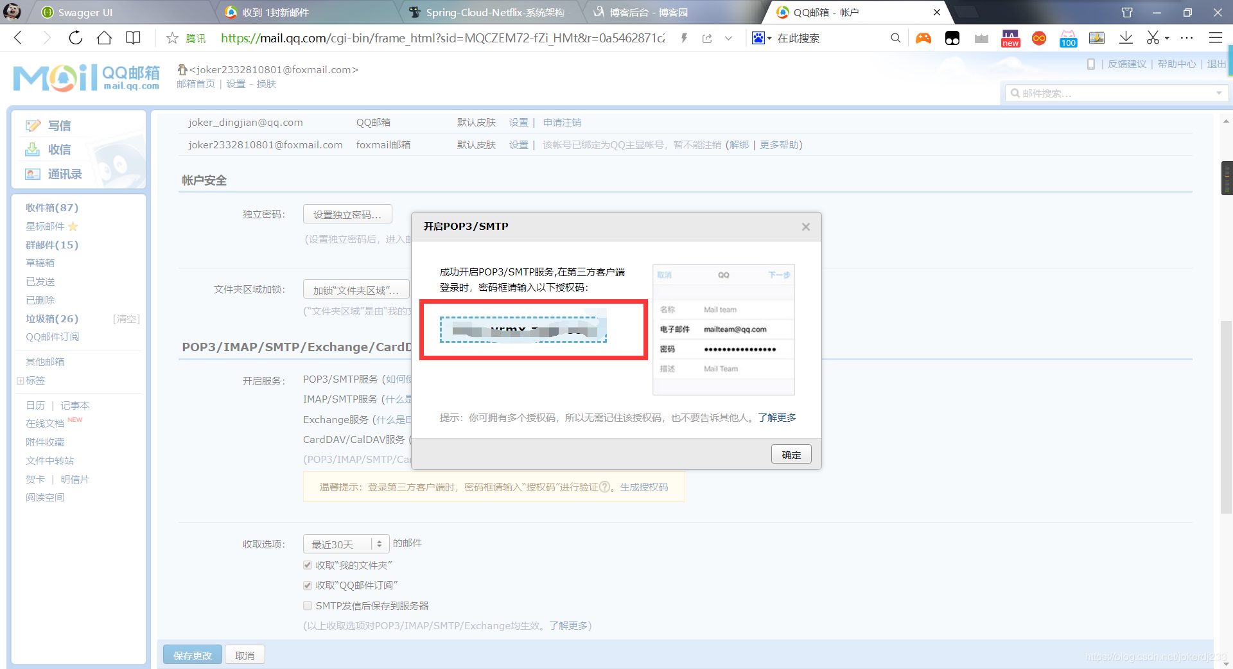Click 加锁"文件夹区域" button

tap(356, 290)
